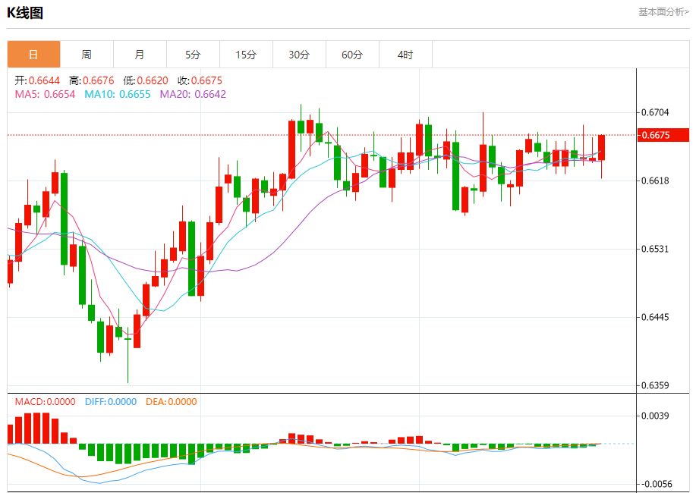This screenshot has height=493, width=696.
Task: Click the MA20: 0.6642 legend
Action: click(193, 94)
